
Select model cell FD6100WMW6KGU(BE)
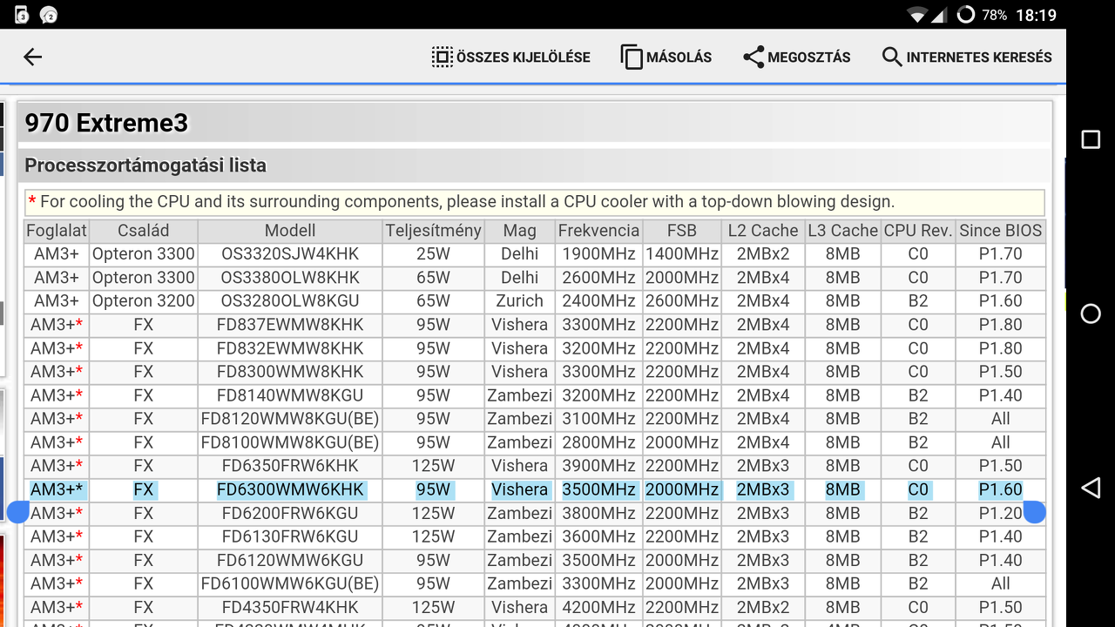point(290,583)
